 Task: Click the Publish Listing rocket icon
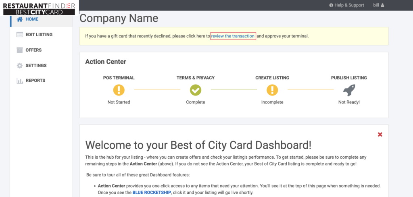tap(349, 90)
